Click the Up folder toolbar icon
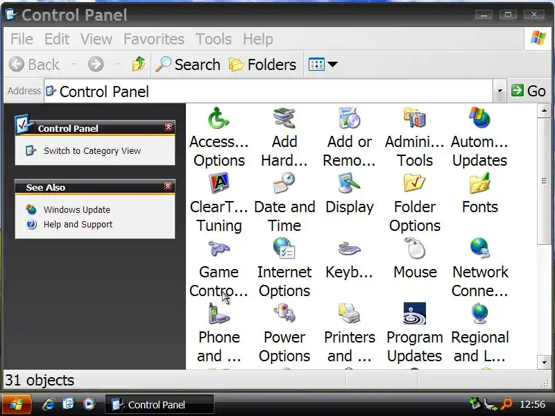The width and height of the screenshot is (555, 416). click(x=138, y=64)
